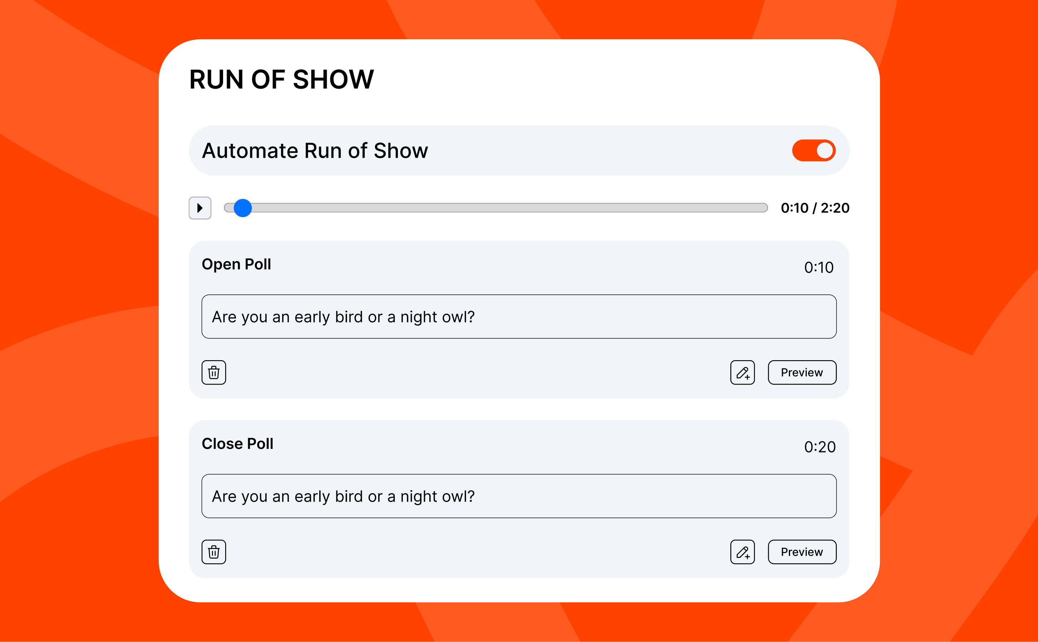The height and width of the screenshot is (642, 1038).
Task: Click the edit pencil icon on Close Poll
Action: click(x=743, y=552)
